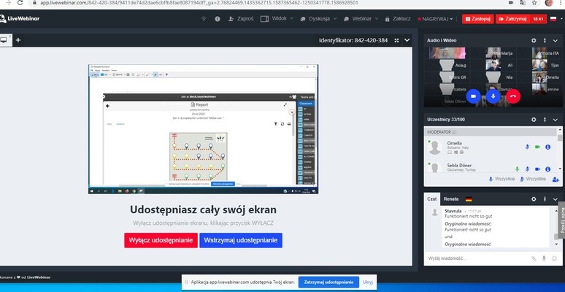
Task: Open Audio i Wideo panel settings gear
Action: 534,40
